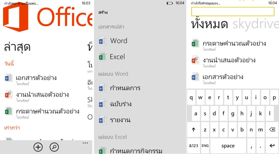Screen dimensions: 279x154
Task: Open PowerPoint file งานนำเสนอตัวอย่าง in recent list
Action: (x=37, y=96)
